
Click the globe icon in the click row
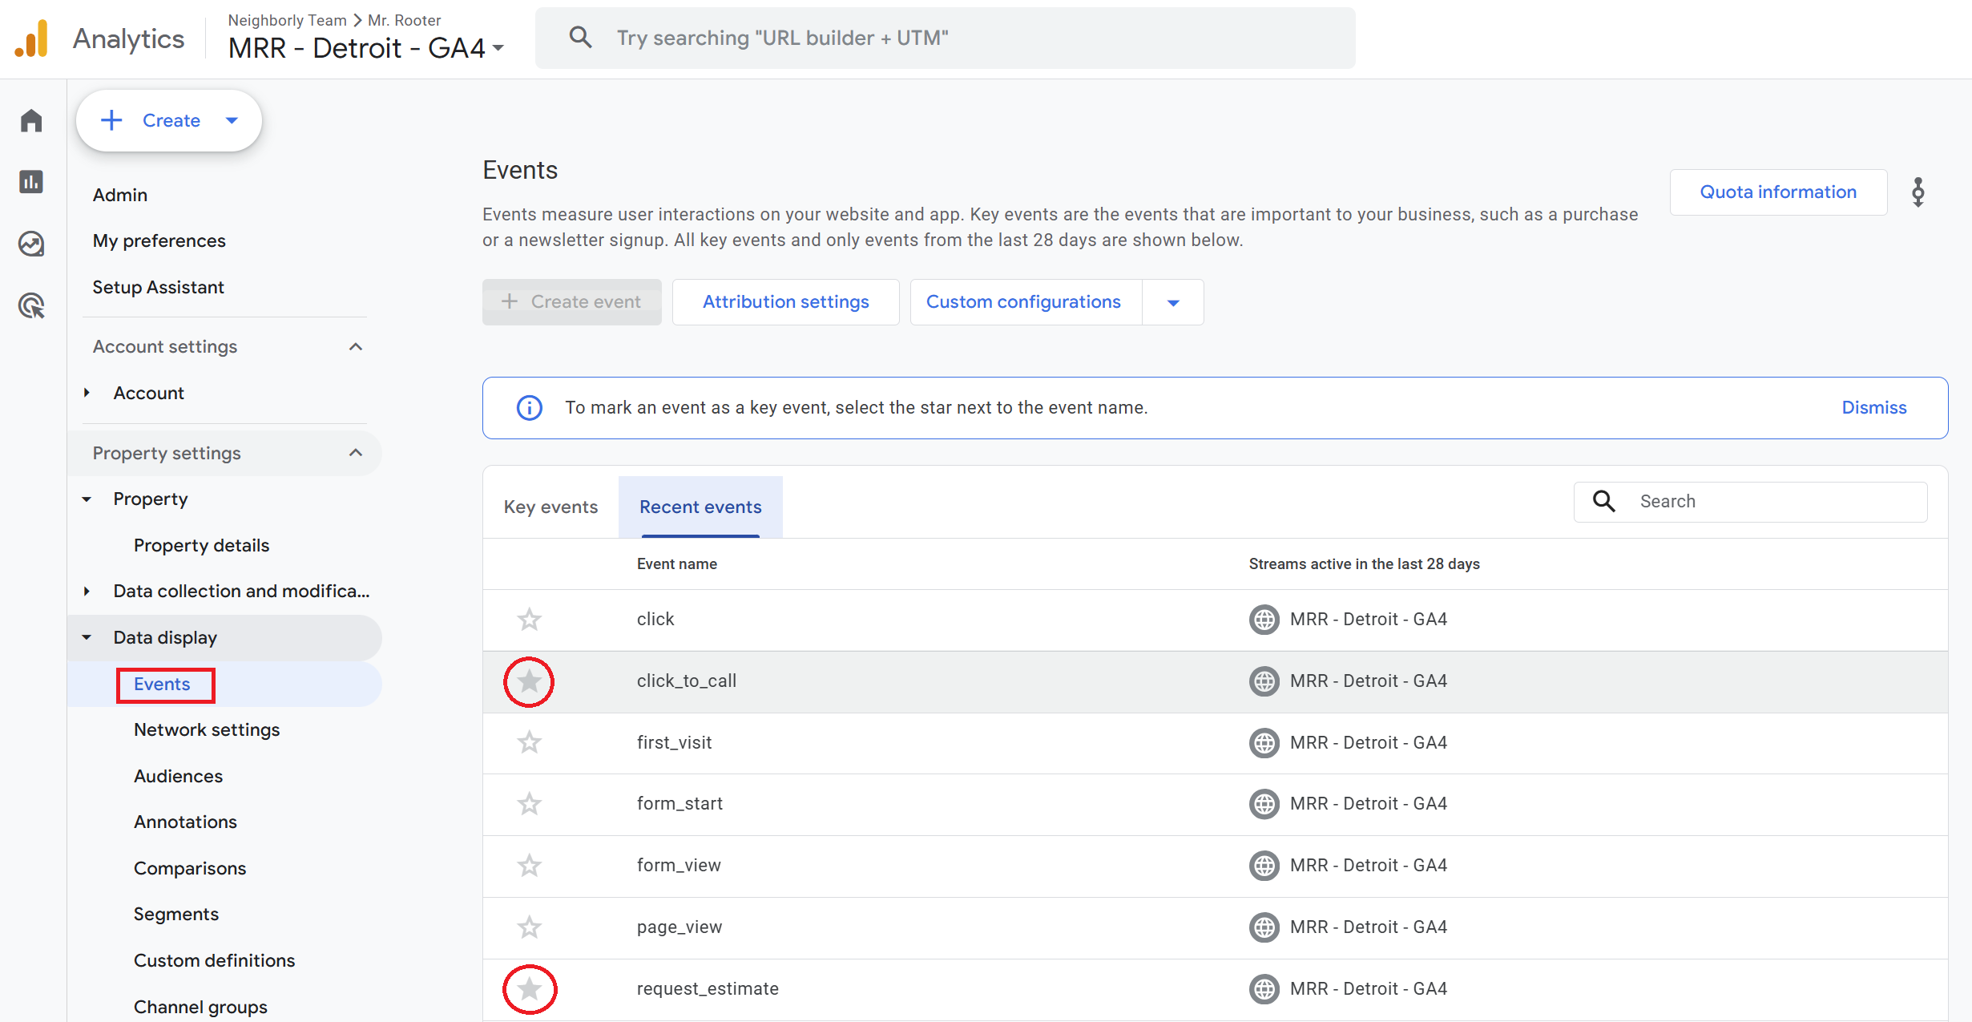1264,620
